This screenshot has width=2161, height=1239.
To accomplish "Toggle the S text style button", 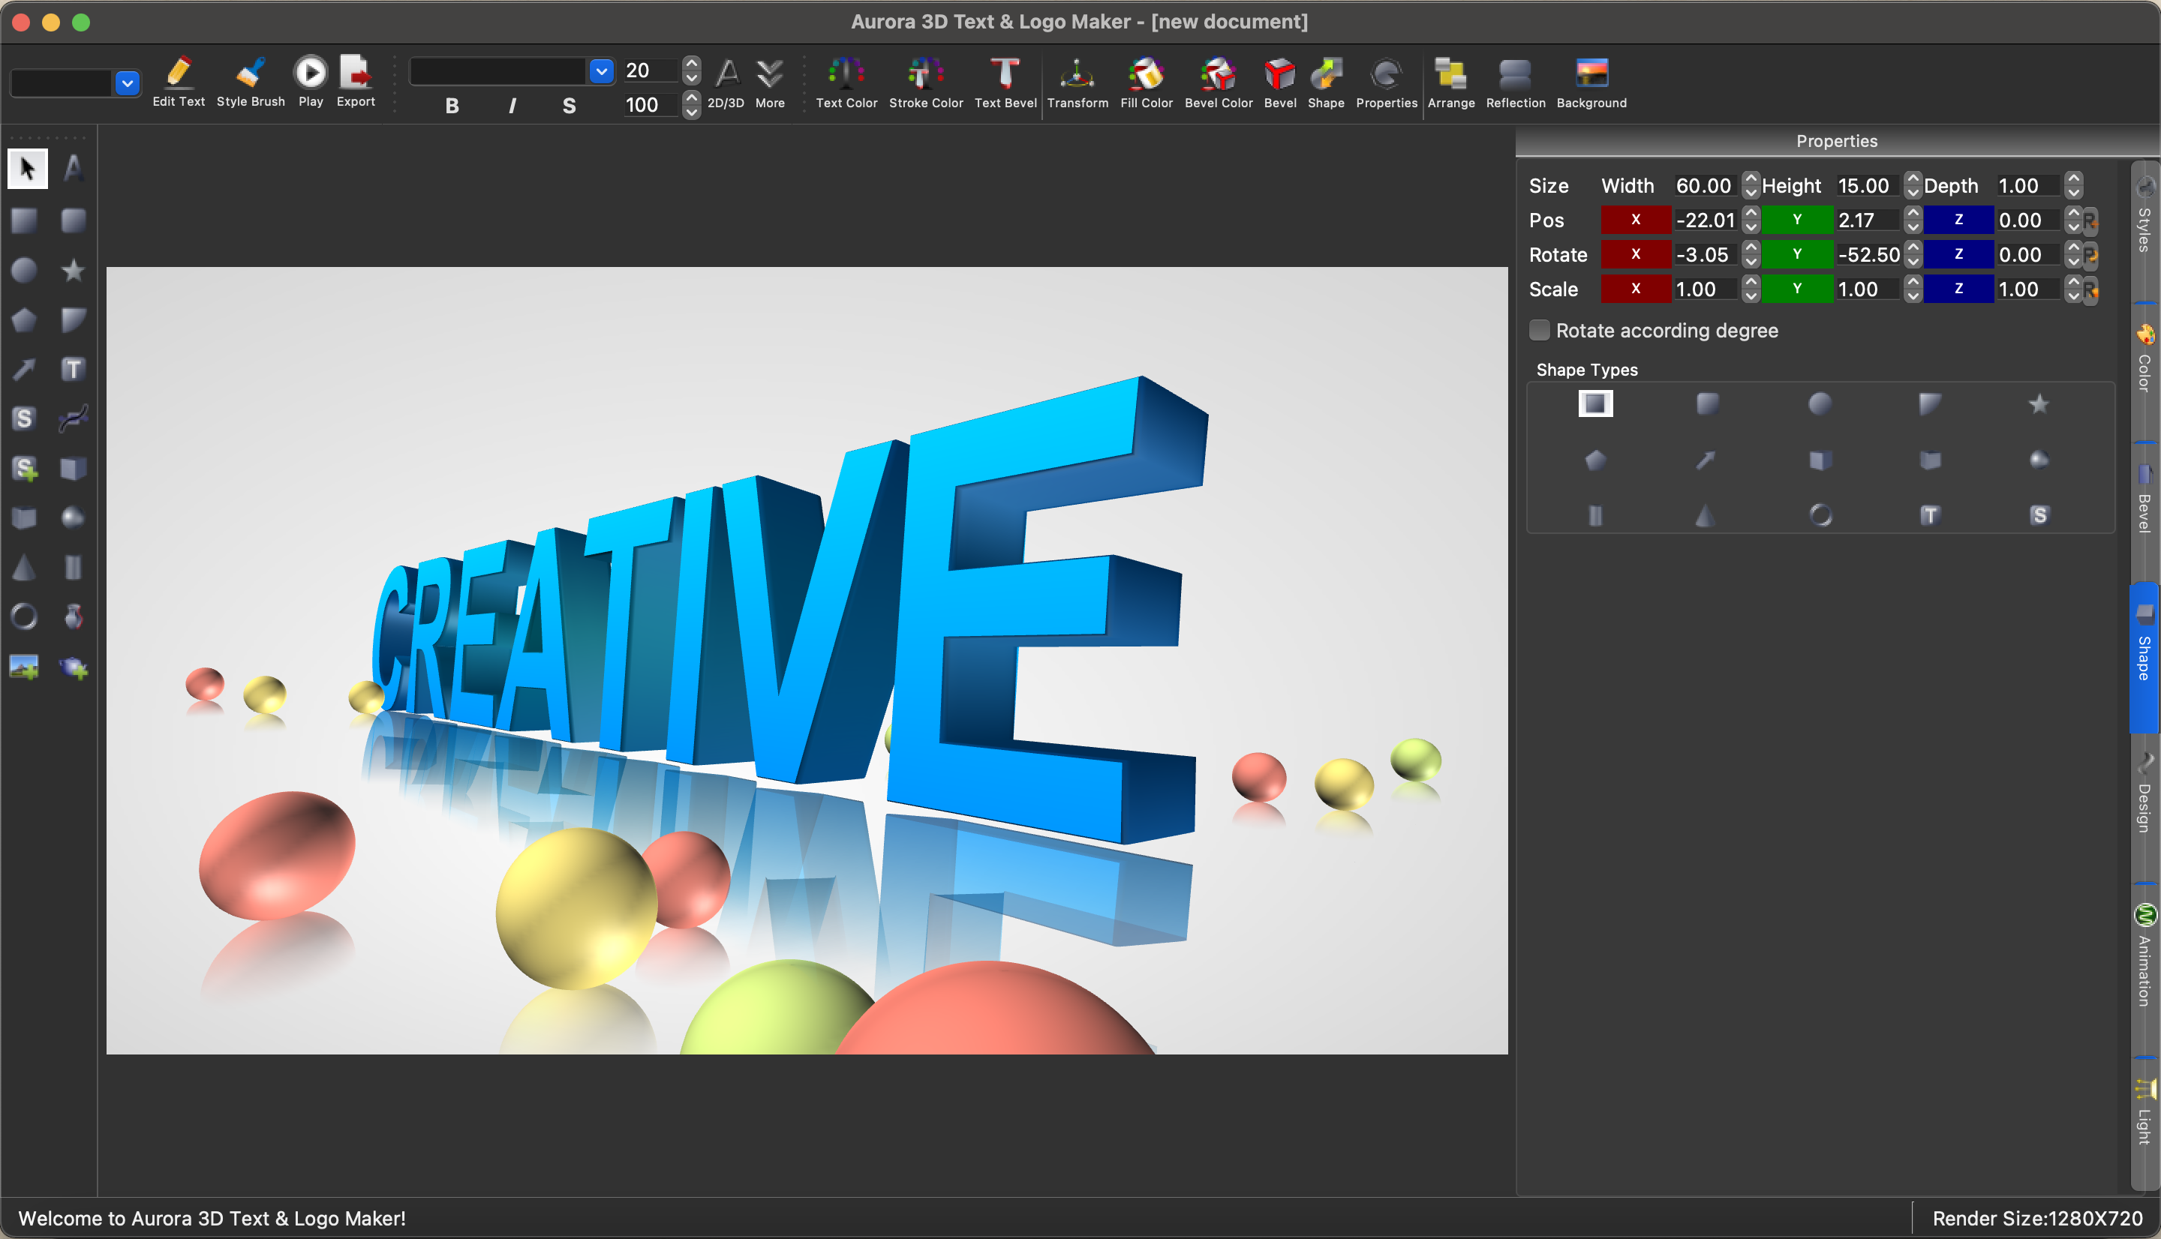I will pos(570,106).
